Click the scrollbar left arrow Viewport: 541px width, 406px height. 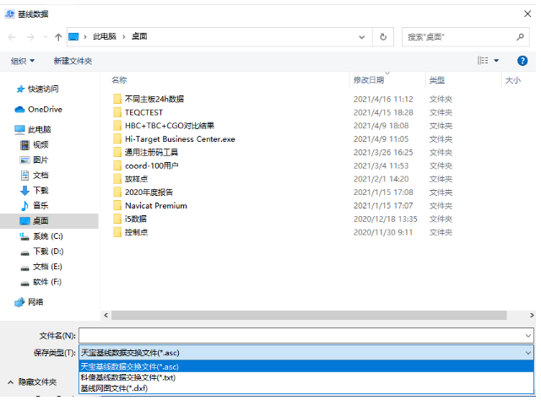point(106,316)
